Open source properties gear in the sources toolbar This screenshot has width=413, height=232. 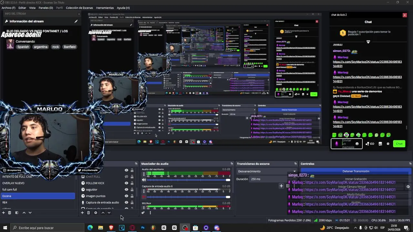point(96,213)
